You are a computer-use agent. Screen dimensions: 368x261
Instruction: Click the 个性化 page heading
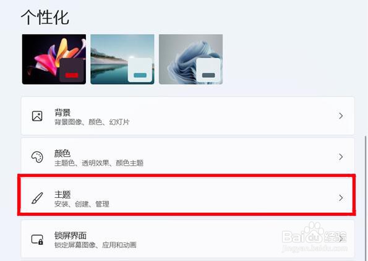(x=45, y=17)
